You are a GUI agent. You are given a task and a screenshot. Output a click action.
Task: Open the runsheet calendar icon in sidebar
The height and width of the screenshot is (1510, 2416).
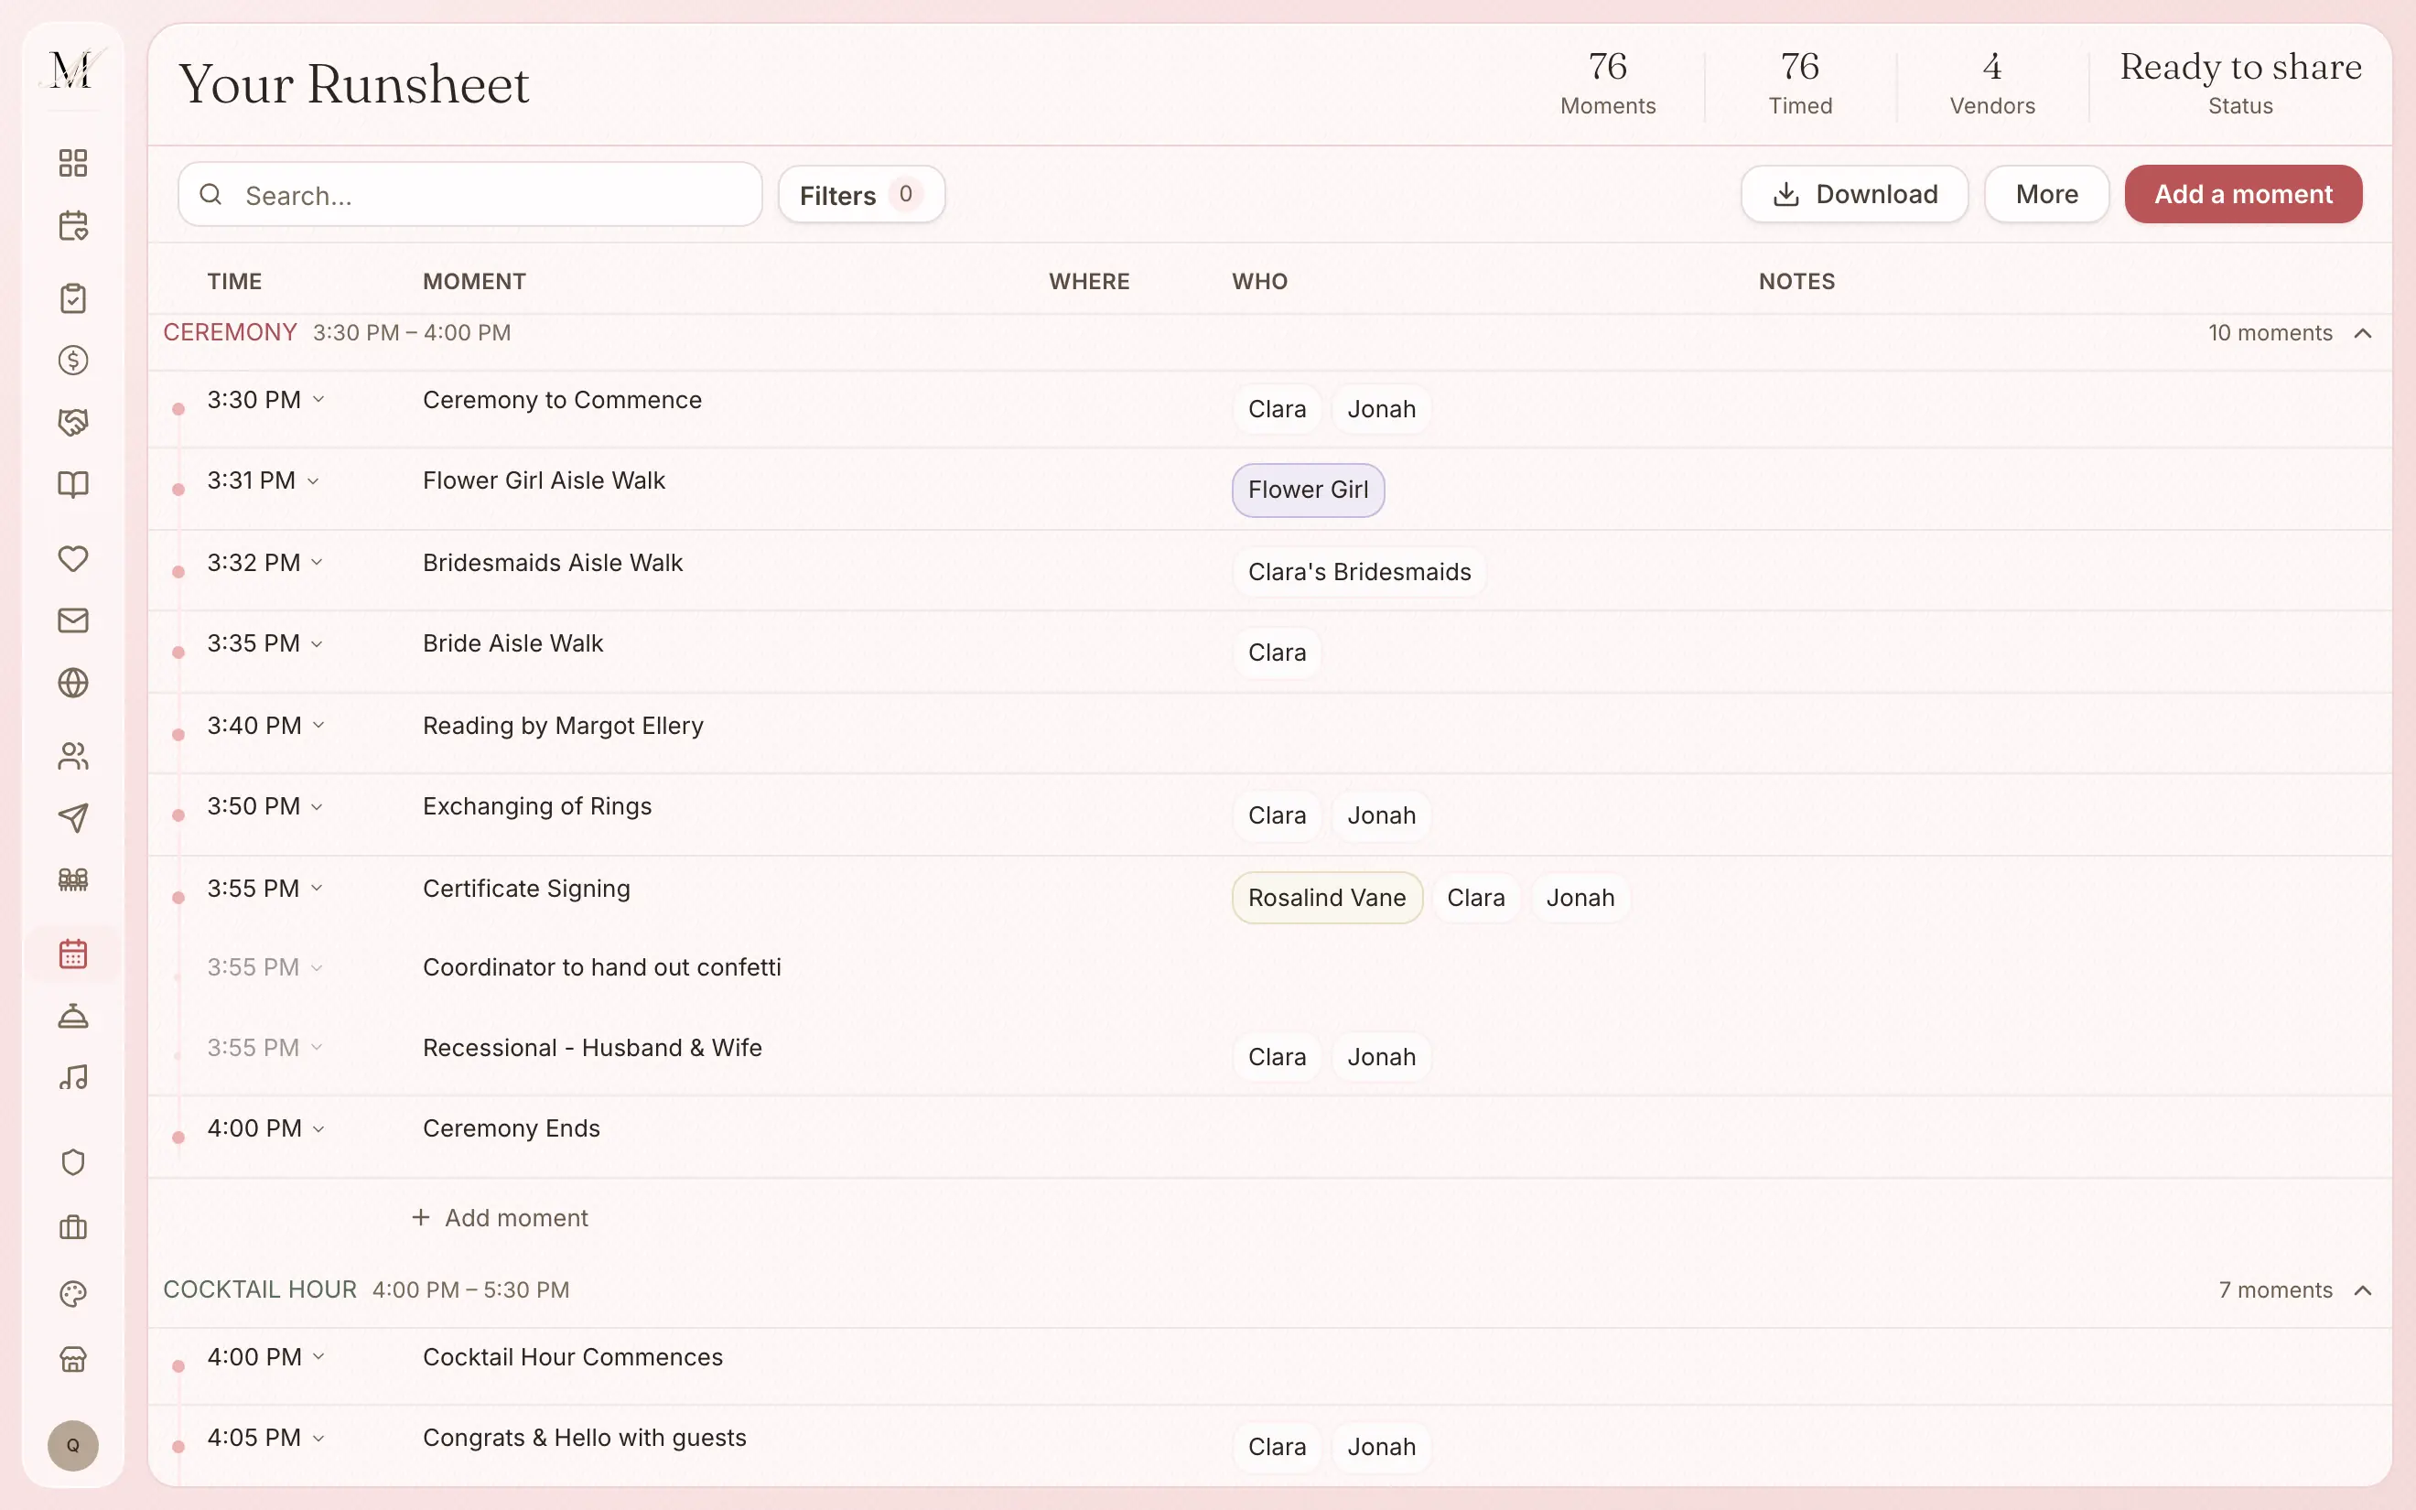73,954
